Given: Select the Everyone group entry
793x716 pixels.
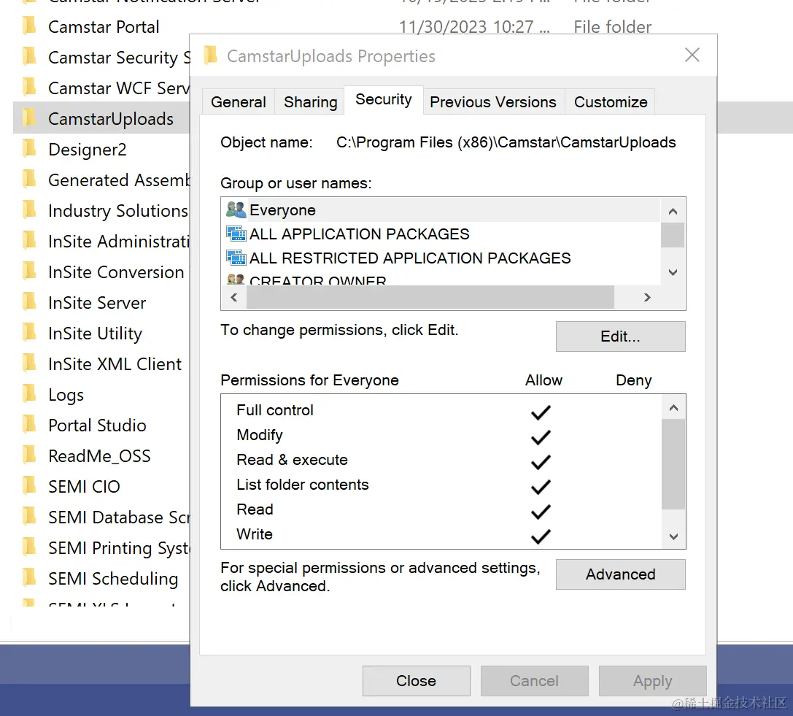Looking at the screenshot, I should pos(441,210).
